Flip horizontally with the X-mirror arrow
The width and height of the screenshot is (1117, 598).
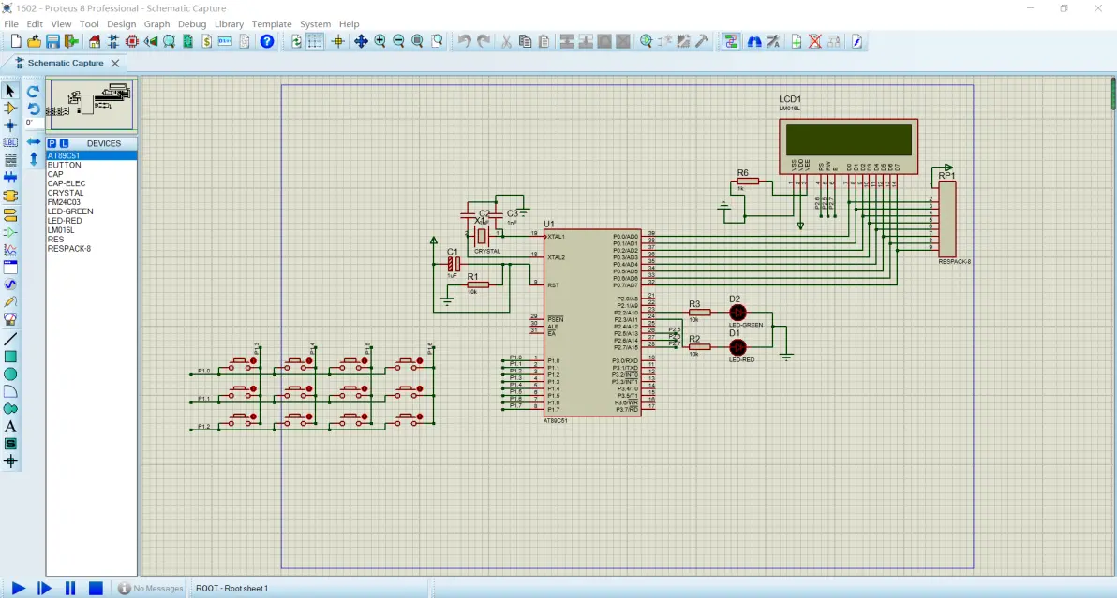point(33,142)
